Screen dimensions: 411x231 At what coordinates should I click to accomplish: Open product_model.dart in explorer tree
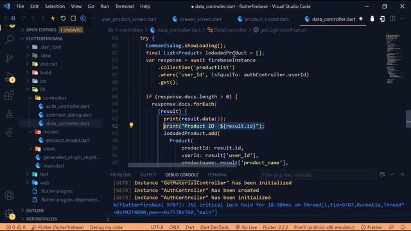tap(67, 141)
